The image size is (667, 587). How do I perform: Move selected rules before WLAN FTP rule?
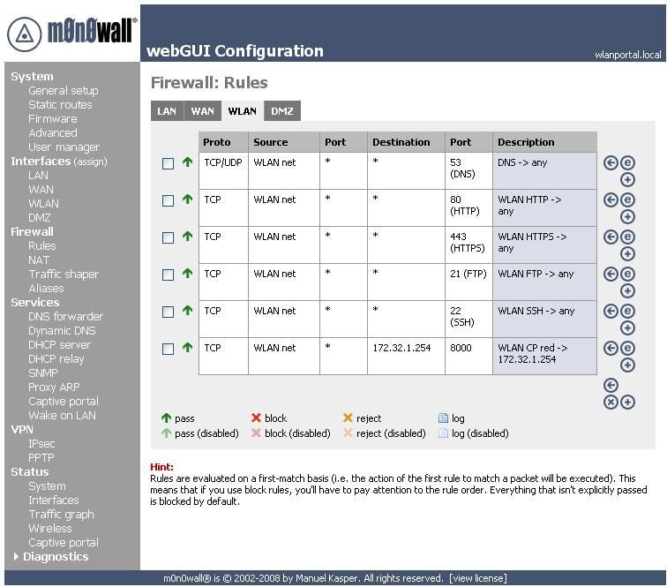click(611, 274)
